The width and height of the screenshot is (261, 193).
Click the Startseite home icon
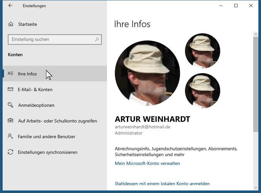tap(11, 24)
